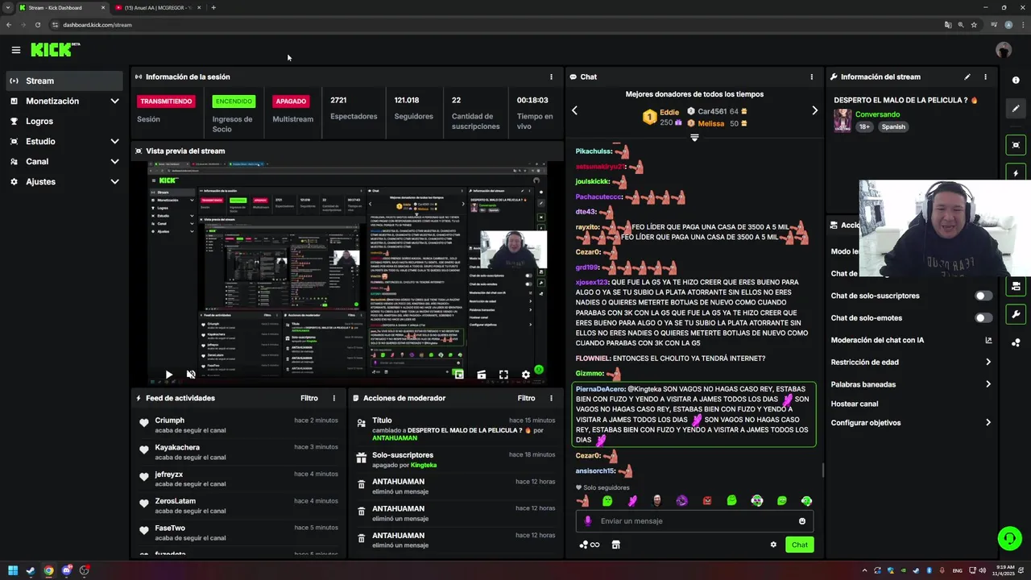
Task: Enter fullscreen on stream preview
Action: pyautogui.click(x=503, y=375)
